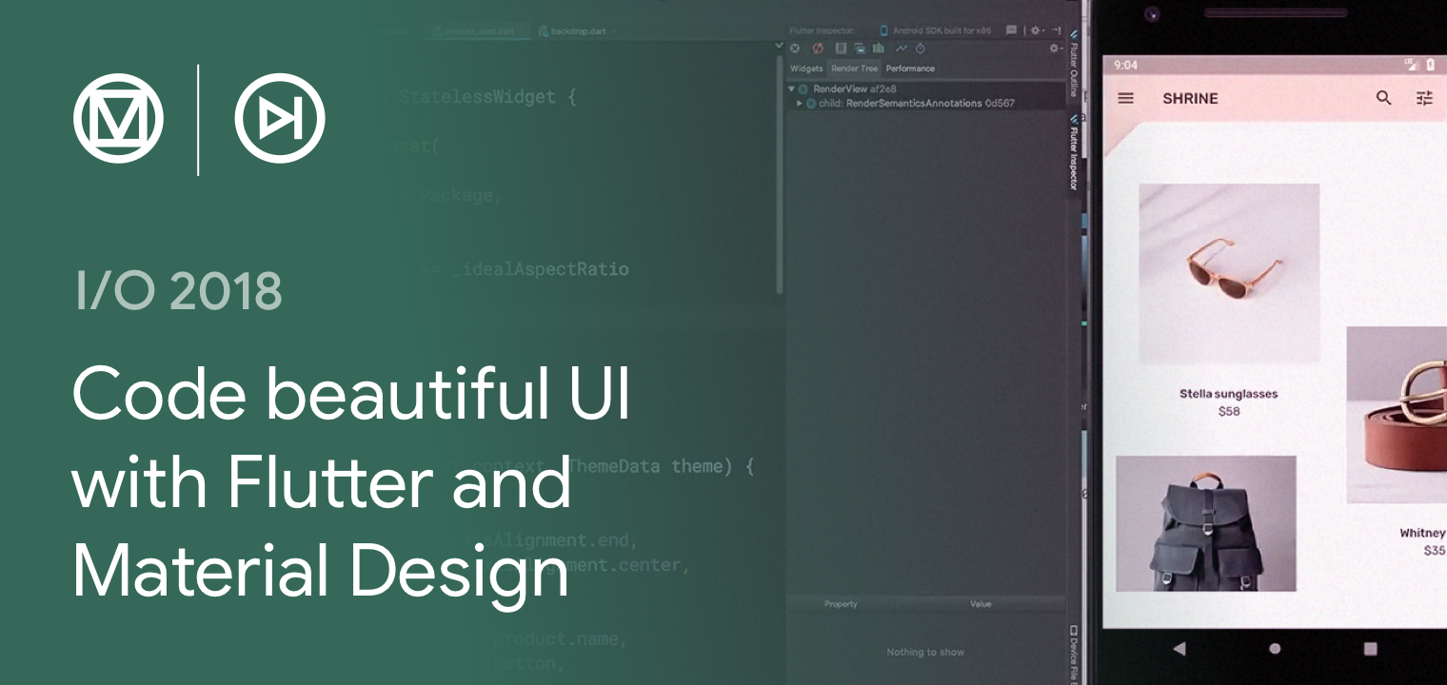This screenshot has width=1447, height=685.
Task: Open the Flutter Inspector side tab
Action: click(1074, 152)
